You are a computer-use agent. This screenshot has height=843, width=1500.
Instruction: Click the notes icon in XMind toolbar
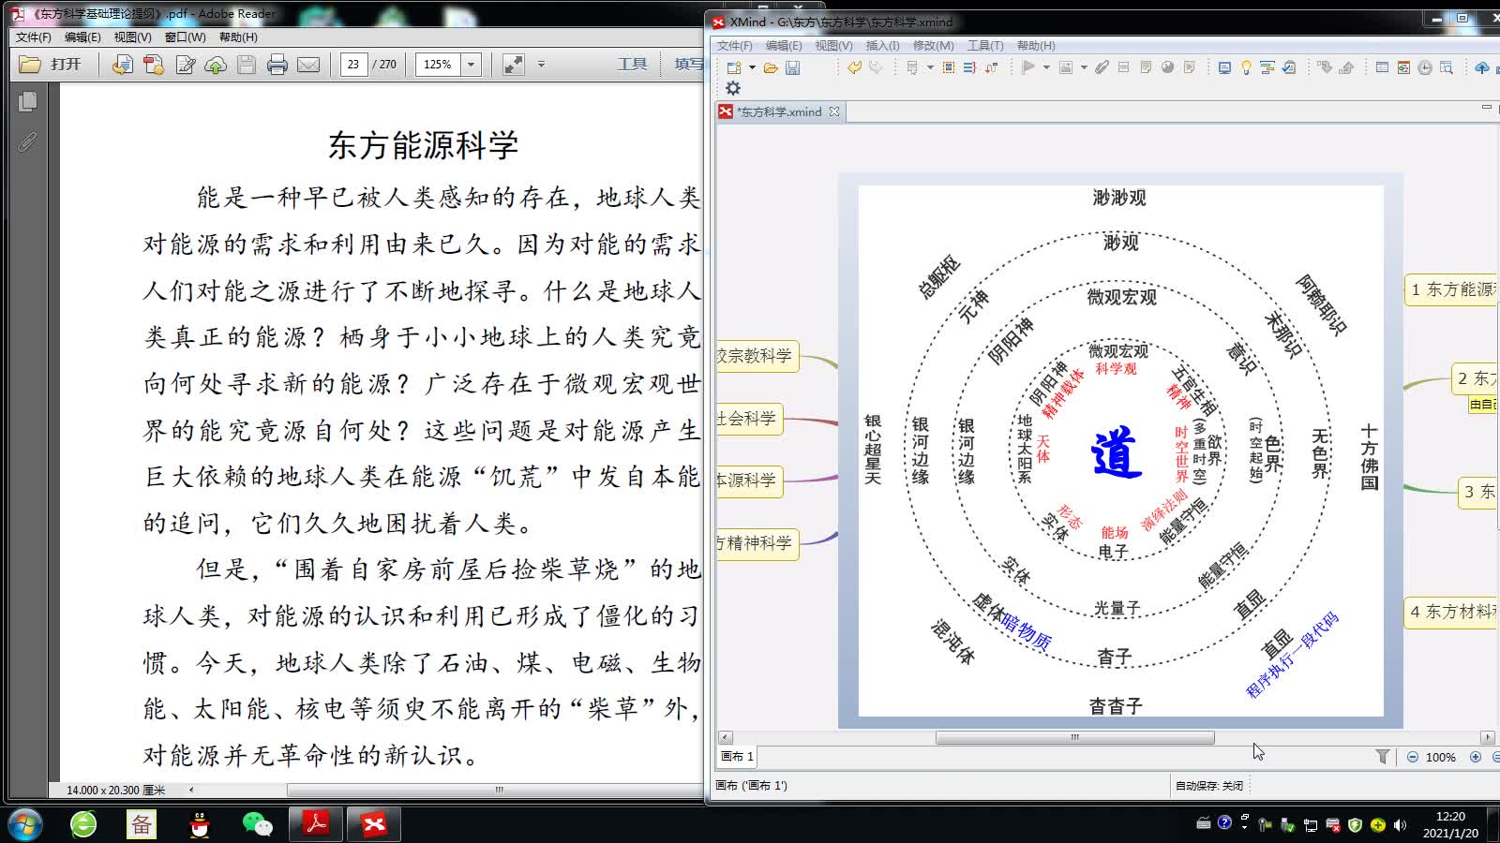pos(1146,67)
